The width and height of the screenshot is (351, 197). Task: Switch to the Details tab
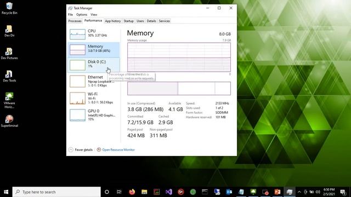coord(151,21)
